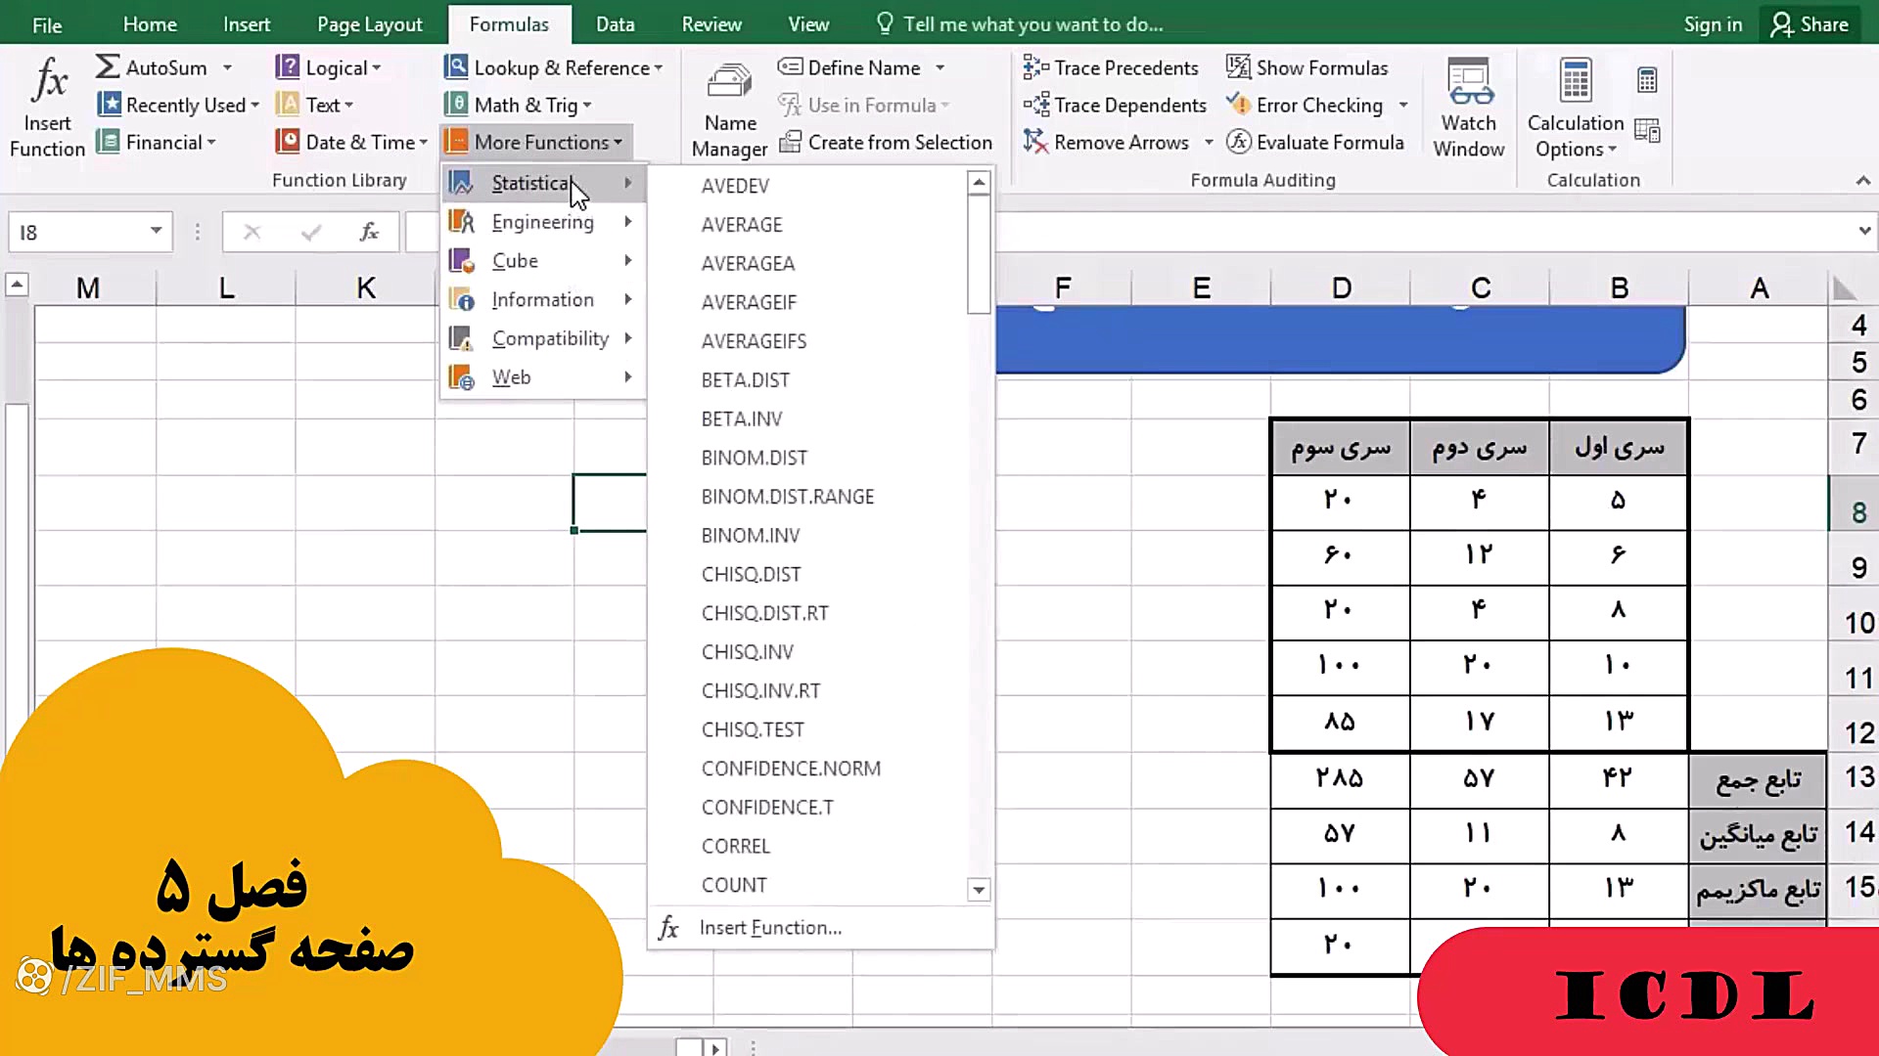The width and height of the screenshot is (1879, 1056).
Task: Click the Calculate Sheet icon
Action: click(x=1647, y=130)
